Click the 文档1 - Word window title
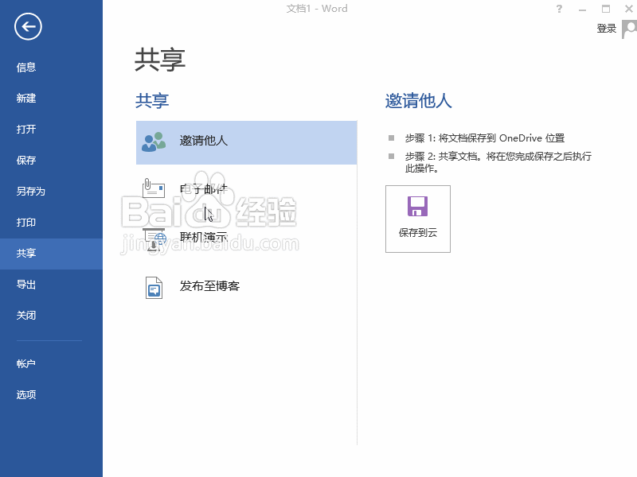The image size is (637, 477). coord(317,9)
